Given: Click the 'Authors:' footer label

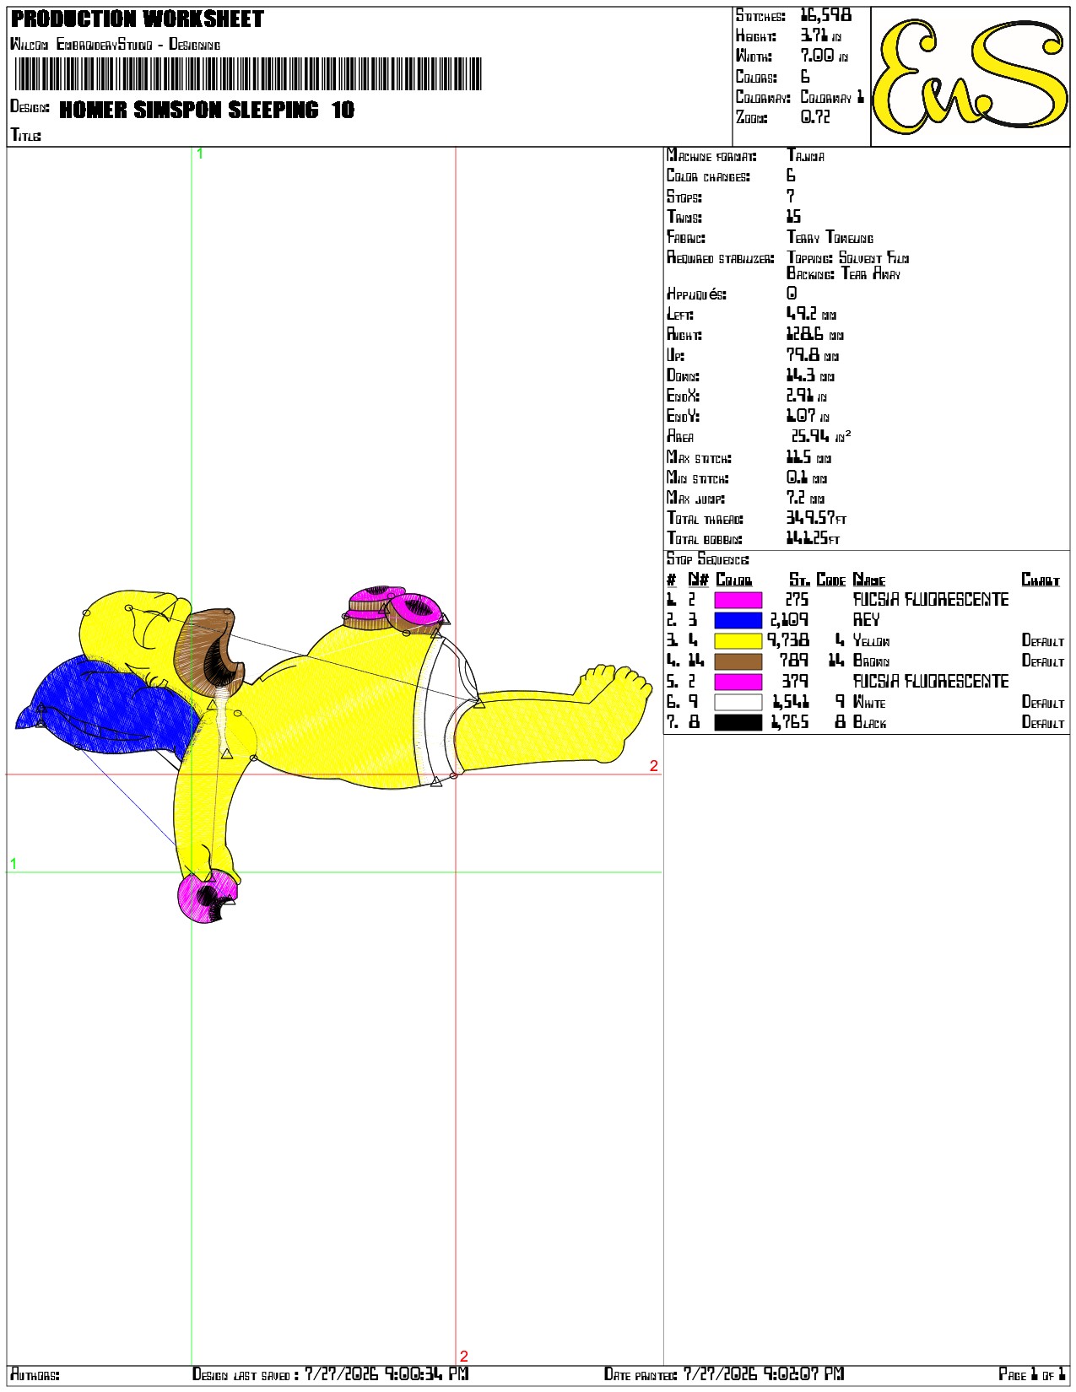Looking at the screenshot, I should tap(35, 1375).
